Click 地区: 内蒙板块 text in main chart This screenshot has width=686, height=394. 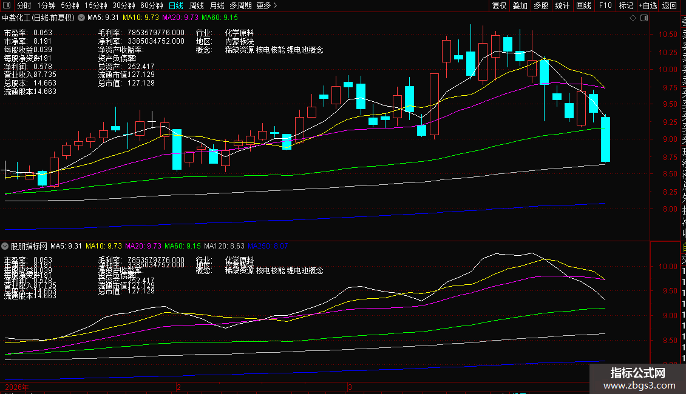tap(225, 41)
